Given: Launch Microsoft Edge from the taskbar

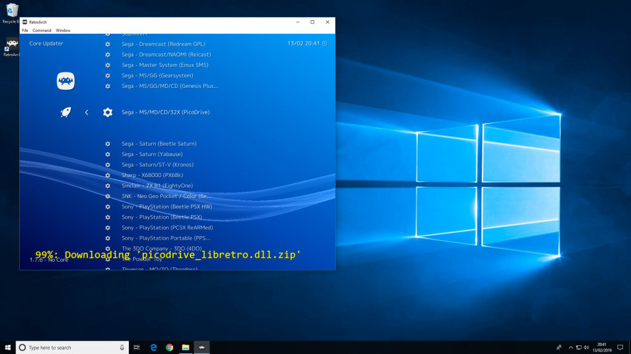Looking at the screenshot, I should click(153, 348).
